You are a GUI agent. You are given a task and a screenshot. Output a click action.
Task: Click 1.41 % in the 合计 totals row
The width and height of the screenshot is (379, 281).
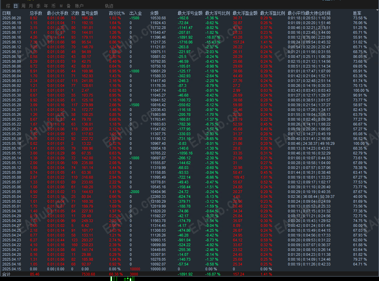coord(266,274)
